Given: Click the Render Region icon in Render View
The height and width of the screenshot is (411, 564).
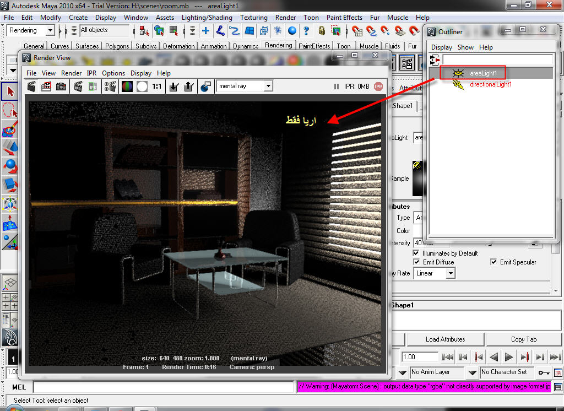Looking at the screenshot, I should click(46, 86).
